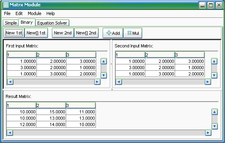Select column 1 header in Result Matrix
225x143 pixels.
point(21,105)
